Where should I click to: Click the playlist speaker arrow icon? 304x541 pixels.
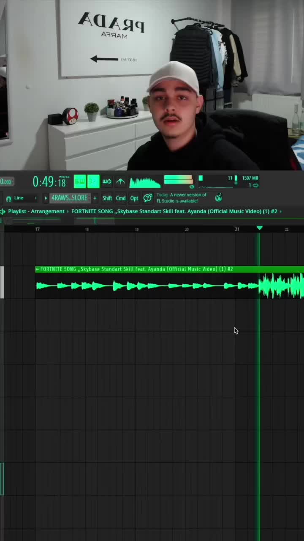pos(3,211)
